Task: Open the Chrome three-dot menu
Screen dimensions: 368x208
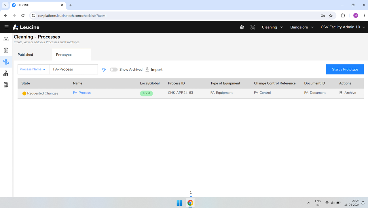Action: tap(364, 16)
